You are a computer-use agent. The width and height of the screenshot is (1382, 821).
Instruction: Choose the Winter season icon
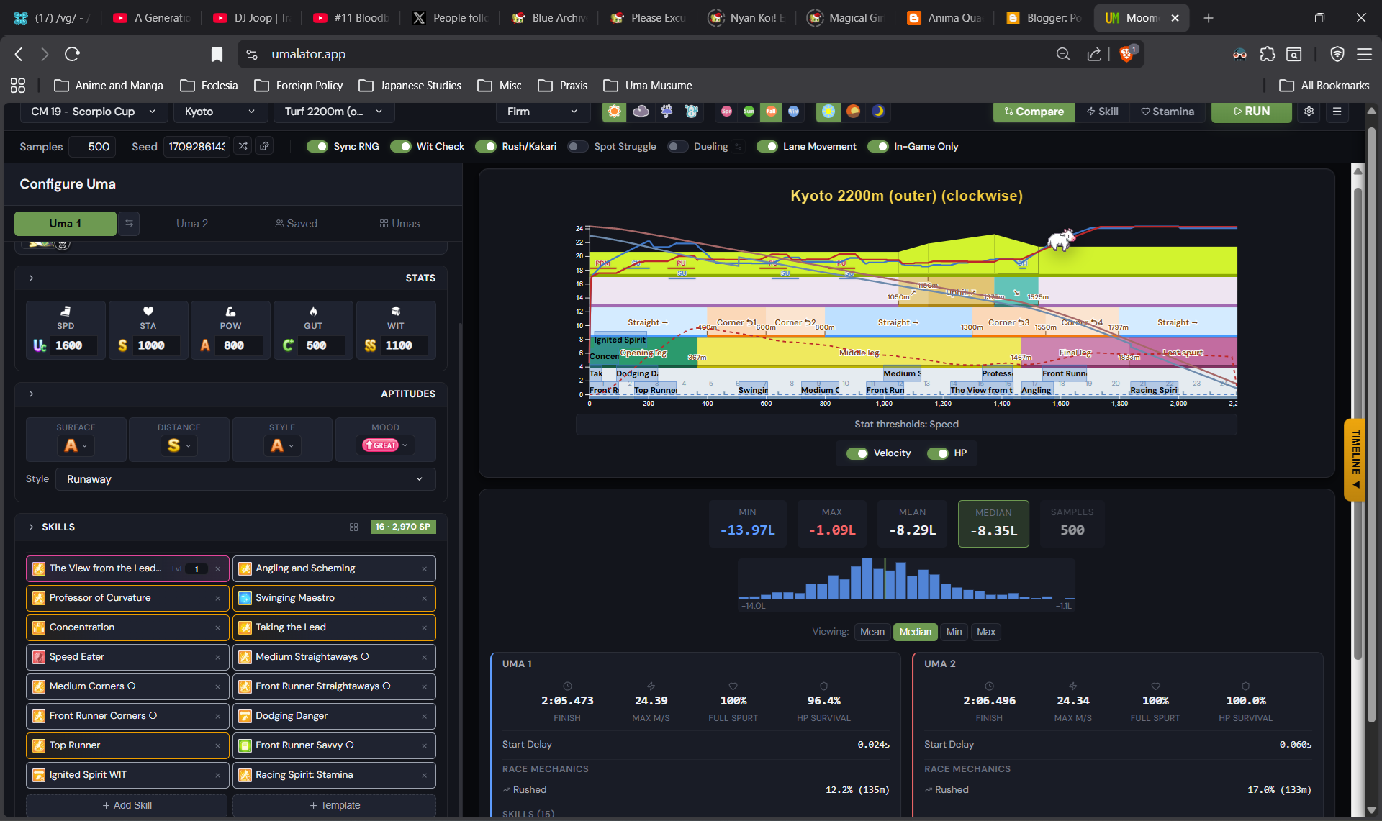(793, 112)
